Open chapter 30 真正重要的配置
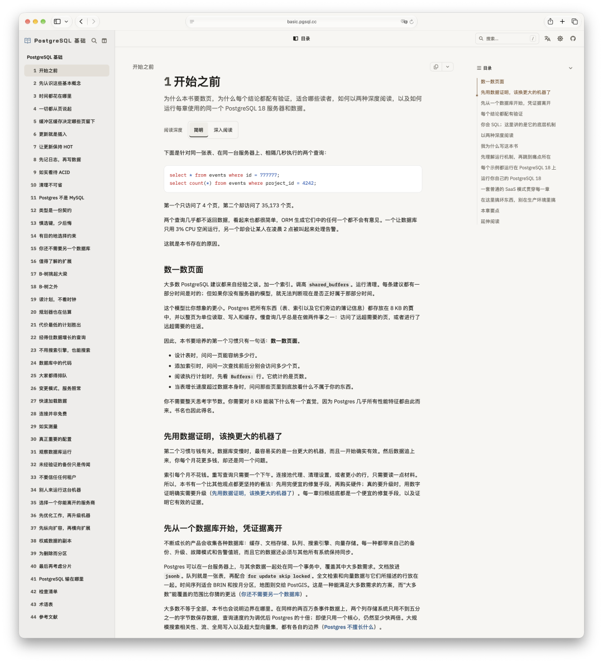Viewport: 603px width, 663px height. click(67, 439)
